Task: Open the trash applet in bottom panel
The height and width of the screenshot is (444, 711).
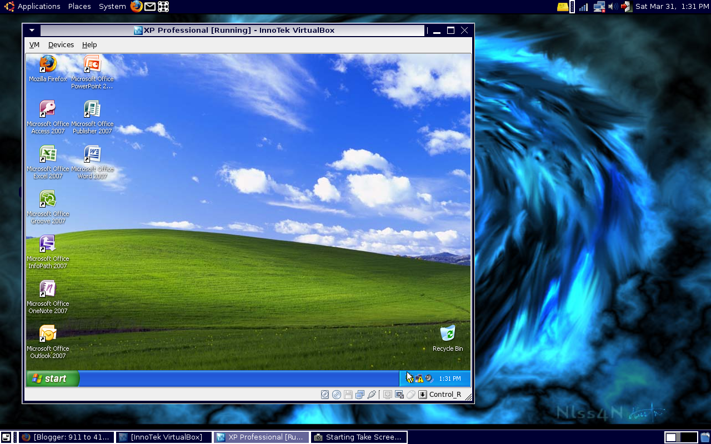Action: tap(705, 437)
